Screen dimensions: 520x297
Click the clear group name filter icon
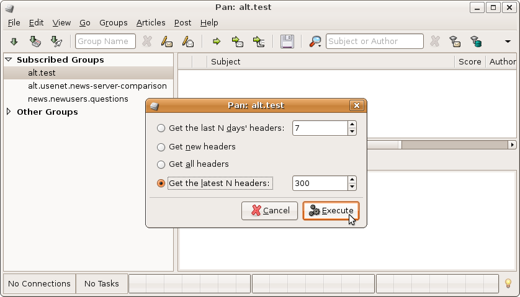pos(147,42)
